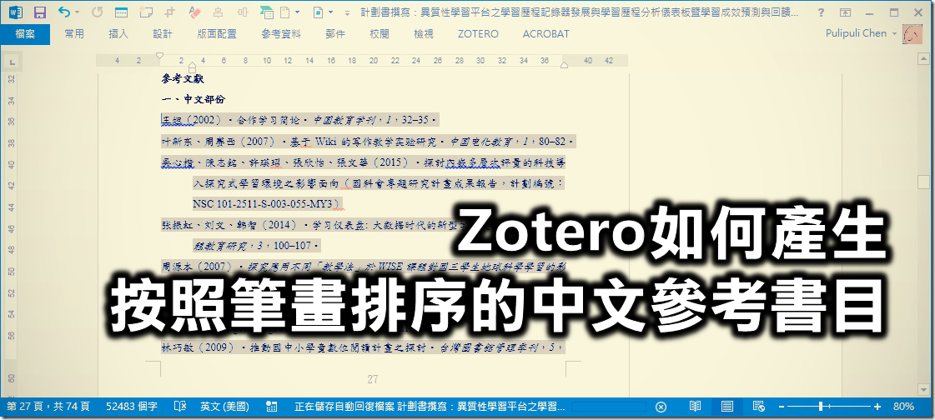Save the document with the floppy disk icon

(40, 12)
